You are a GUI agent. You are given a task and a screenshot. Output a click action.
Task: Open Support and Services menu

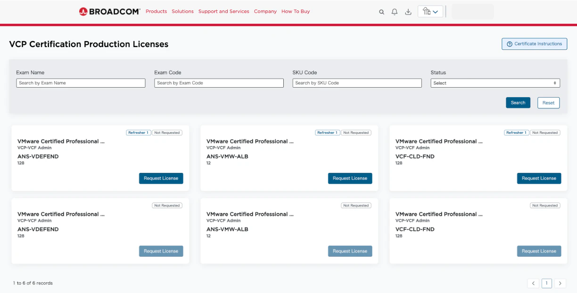point(223,11)
